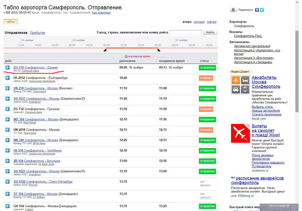The image size is (302, 211).
Task: Share via Twitter icon
Action: [262, 10]
